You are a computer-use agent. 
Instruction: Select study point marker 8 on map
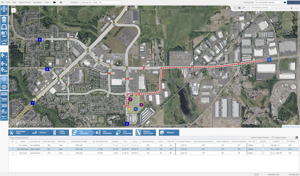click(47, 69)
